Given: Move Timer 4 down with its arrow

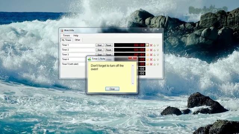Looking at the screenshot, I should pos(158,60).
